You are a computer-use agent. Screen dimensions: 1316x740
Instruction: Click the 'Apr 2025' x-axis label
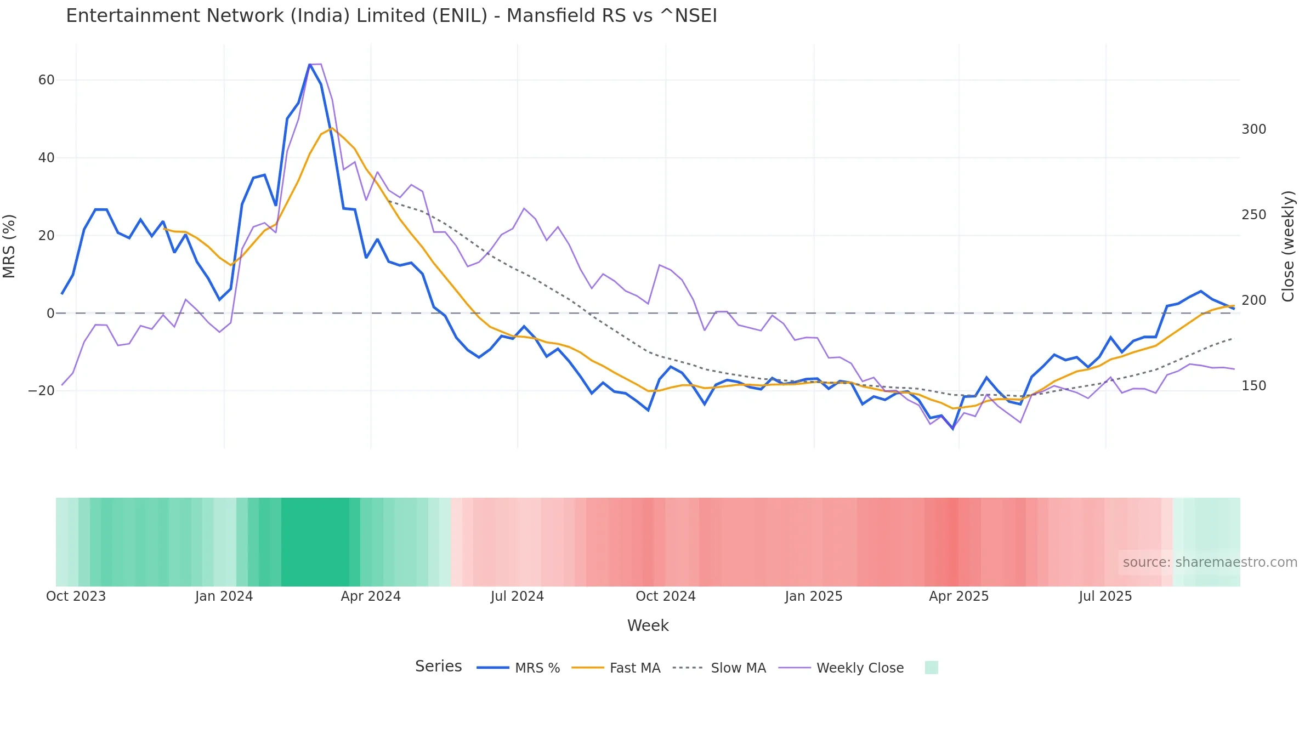[x=959, y=596]
